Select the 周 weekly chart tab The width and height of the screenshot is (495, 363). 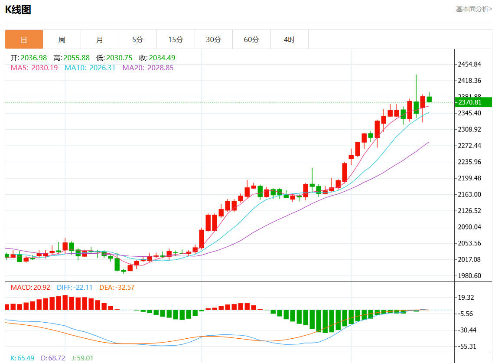pyautogui.click(x=62, y=39)
